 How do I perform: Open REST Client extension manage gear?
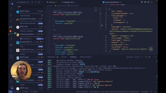tap(42, 16)
